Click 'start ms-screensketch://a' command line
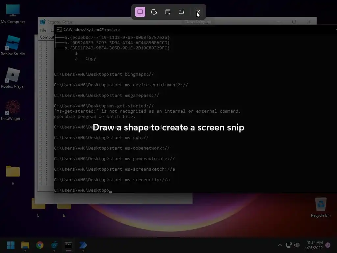337x253 pixels. coord(114,169)
